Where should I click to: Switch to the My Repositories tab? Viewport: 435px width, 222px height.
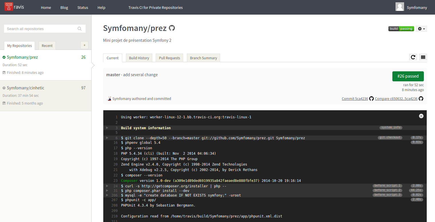click(x=19, y=46)
